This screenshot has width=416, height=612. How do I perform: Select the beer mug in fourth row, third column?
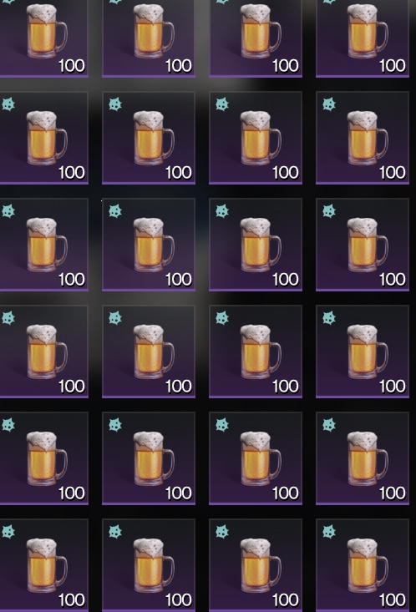(x=261, y=352)
